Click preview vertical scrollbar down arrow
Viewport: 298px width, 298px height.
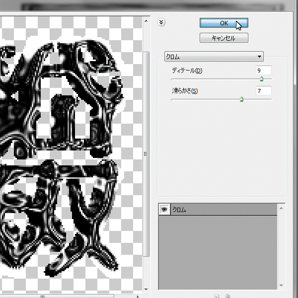(x=146, y=290)
